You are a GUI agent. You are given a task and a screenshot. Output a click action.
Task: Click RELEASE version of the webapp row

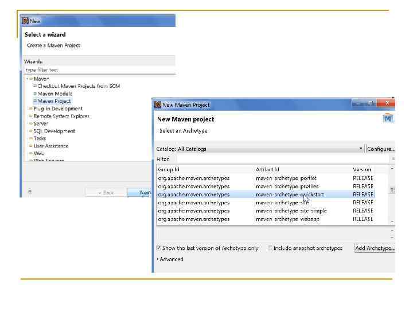click(363, 219)
